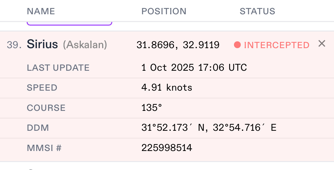
Task: Click the LAST UPDATE field label
Action: pyautogui.click(x=58, y=68)
